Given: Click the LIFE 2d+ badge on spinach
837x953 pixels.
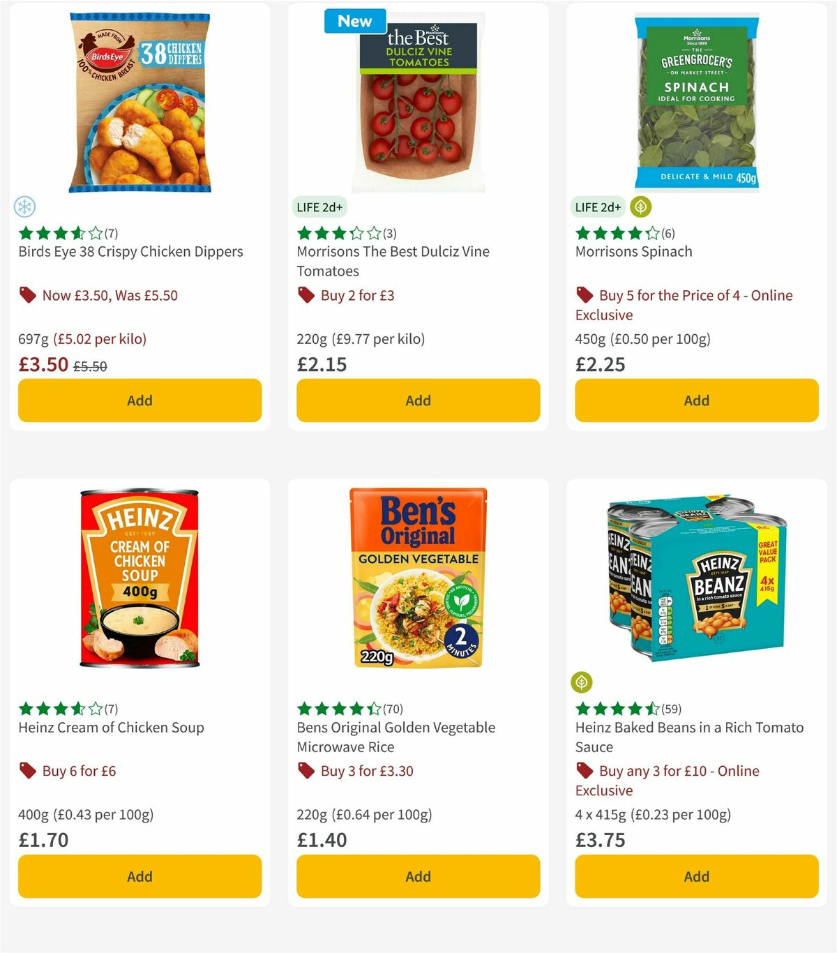Looking at the screenshot, I should 598,207.
